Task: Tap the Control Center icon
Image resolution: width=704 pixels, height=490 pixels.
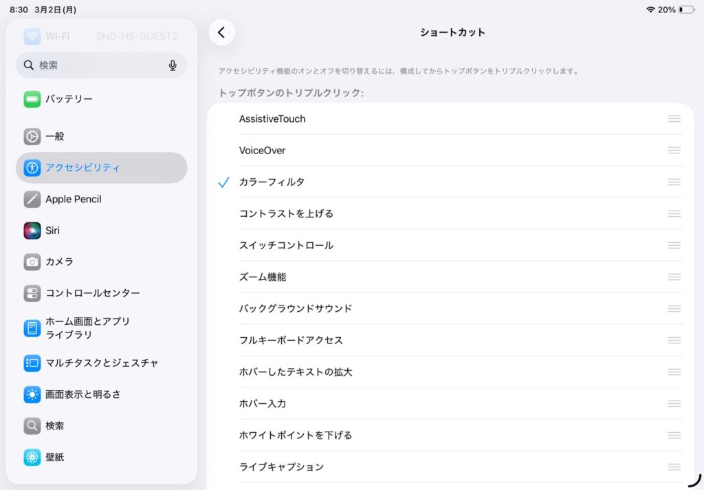Action: [x=32, y=293]
